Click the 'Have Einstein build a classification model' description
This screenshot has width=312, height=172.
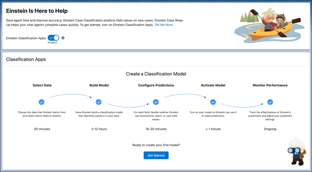[99, 114]
